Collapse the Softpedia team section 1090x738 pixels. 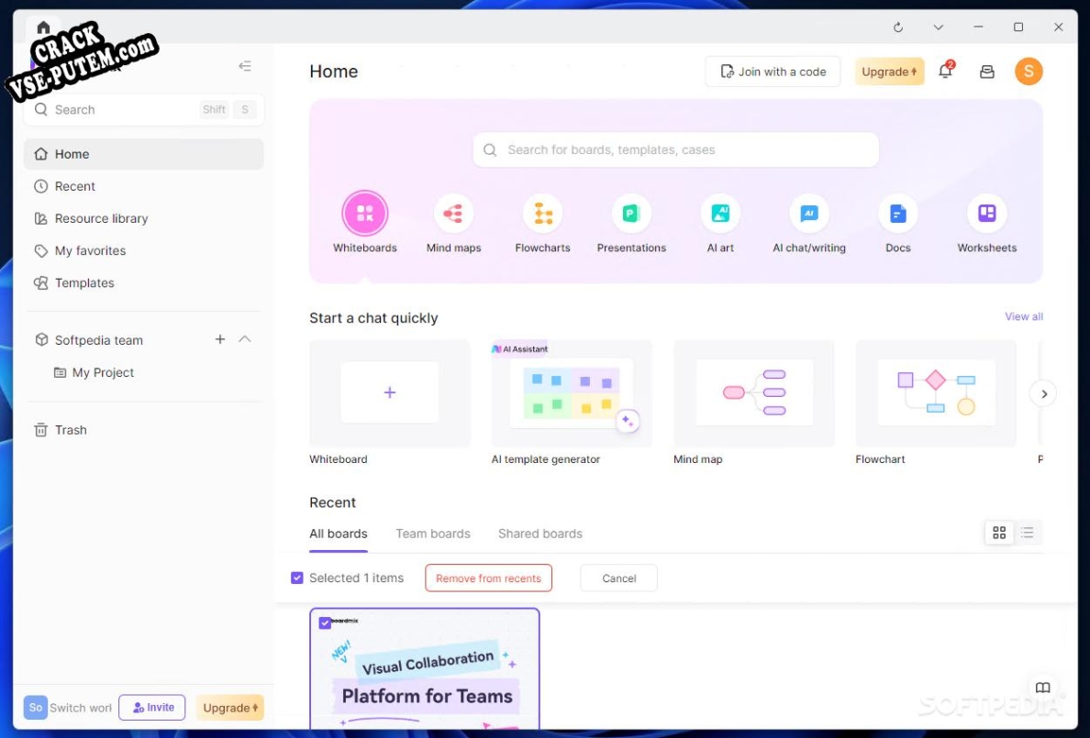tap(245, 339)
